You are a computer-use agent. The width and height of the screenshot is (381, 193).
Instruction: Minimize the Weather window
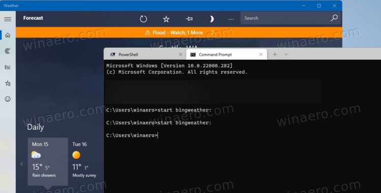(x=304, y=6)
